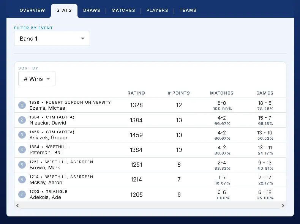Open player McKay, Aaron
This screenshot has width=300, height=224.
46,183
